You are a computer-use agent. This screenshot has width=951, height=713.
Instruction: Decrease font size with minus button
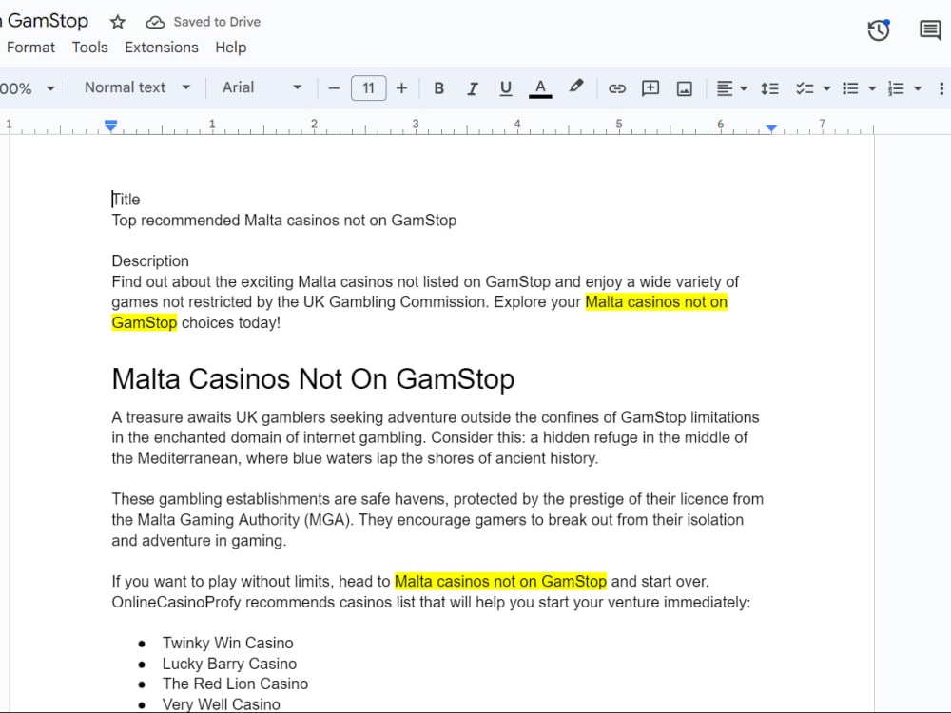coord(334,88)
